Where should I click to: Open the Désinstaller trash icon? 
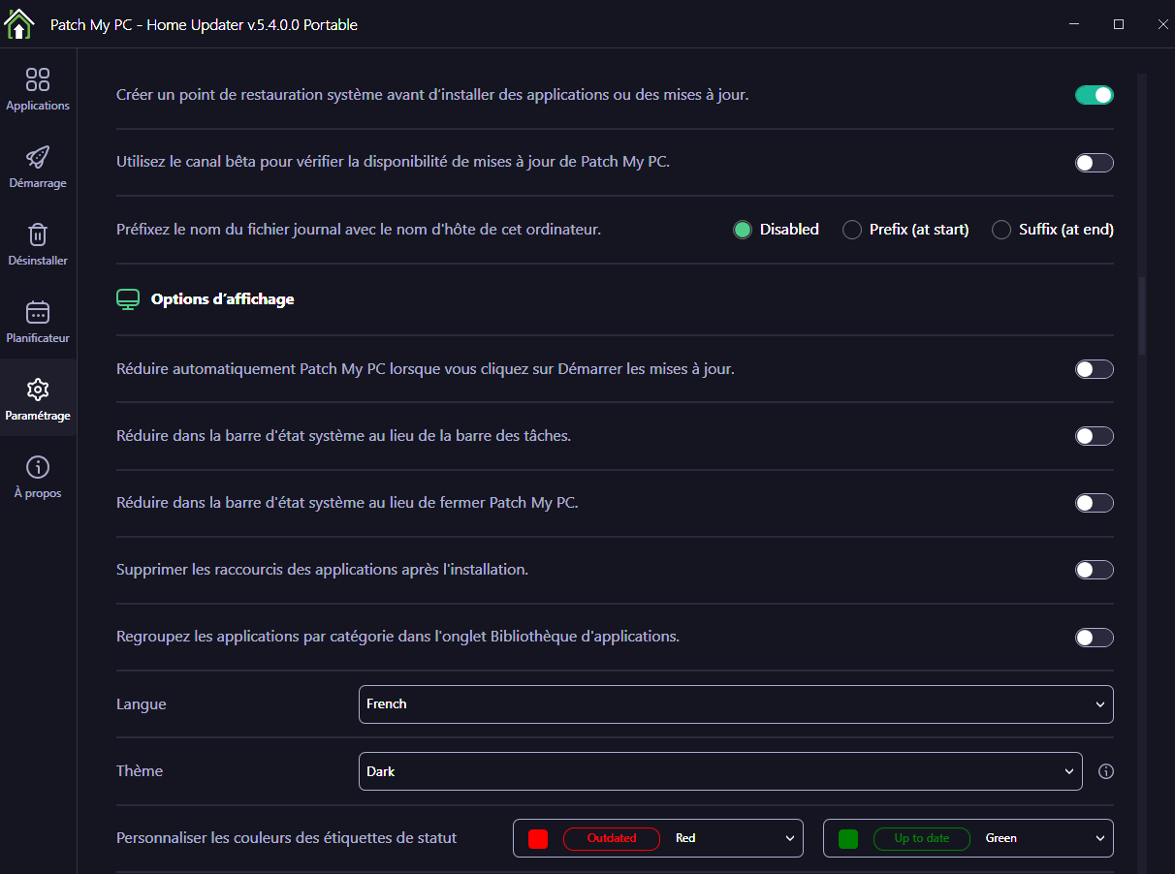[x=38, y=234]
